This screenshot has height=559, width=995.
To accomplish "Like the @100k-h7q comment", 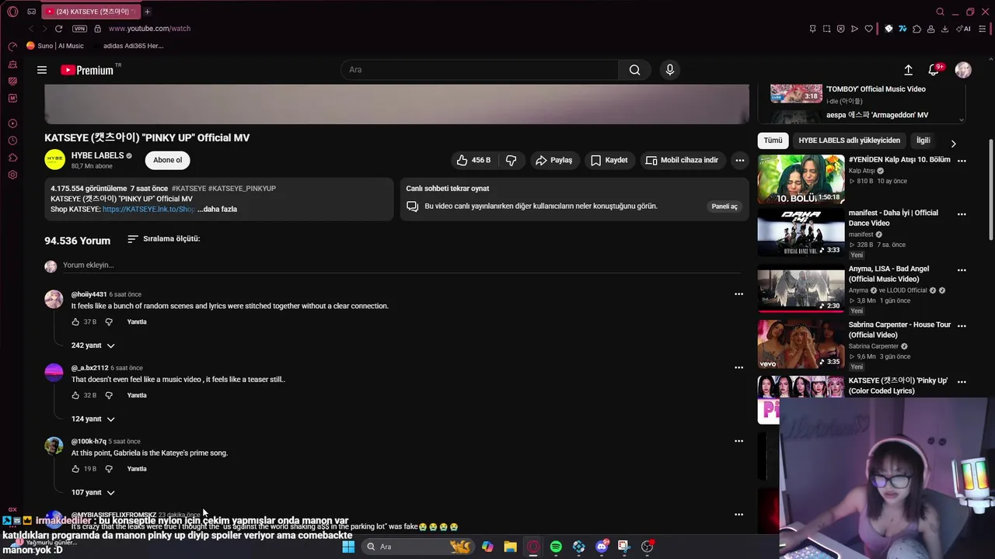I will tap(75, 469).
